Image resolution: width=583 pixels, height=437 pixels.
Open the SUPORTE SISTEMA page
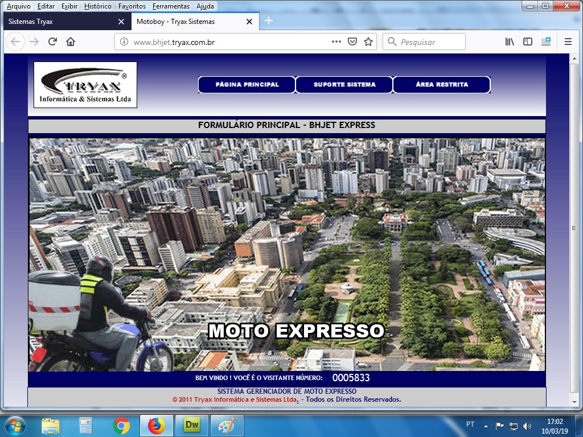tap(344, 85)
